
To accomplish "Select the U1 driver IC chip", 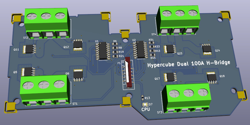I will (103, 51).
